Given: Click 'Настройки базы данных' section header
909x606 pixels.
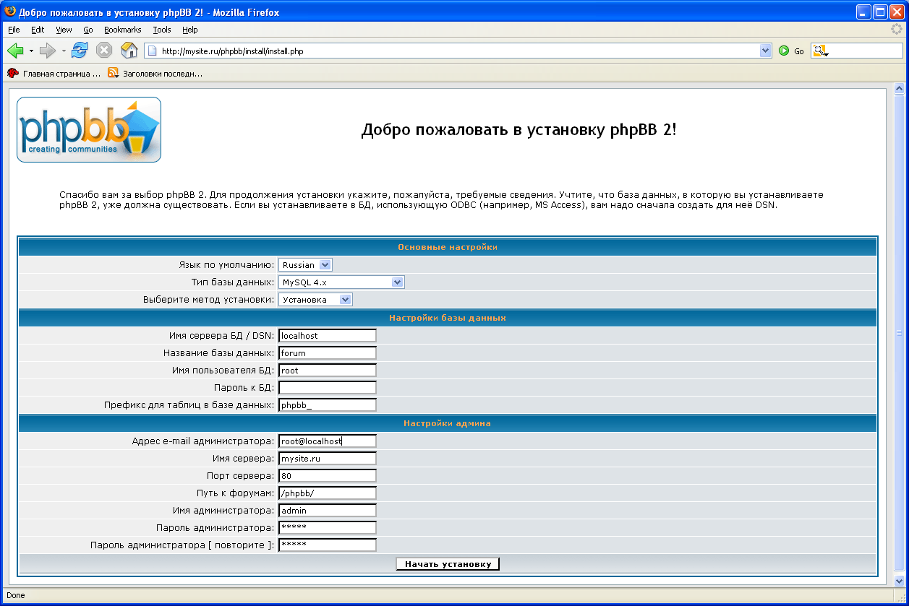Looking at the screenshot, I should point(448,317).
